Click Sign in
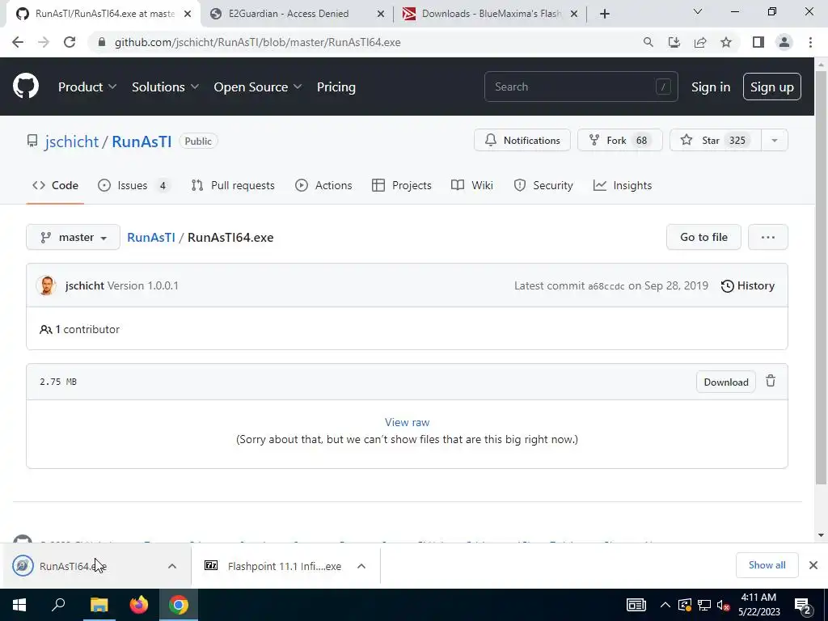Screen dimensions: 828x621 click(x=711, y=87)
